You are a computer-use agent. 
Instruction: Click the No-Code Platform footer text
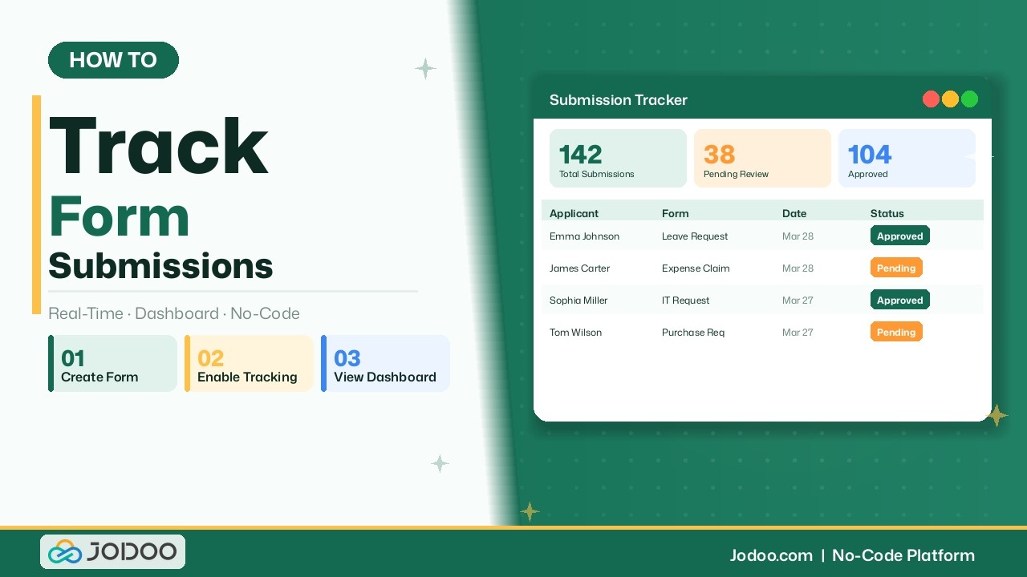coord(903,555)
